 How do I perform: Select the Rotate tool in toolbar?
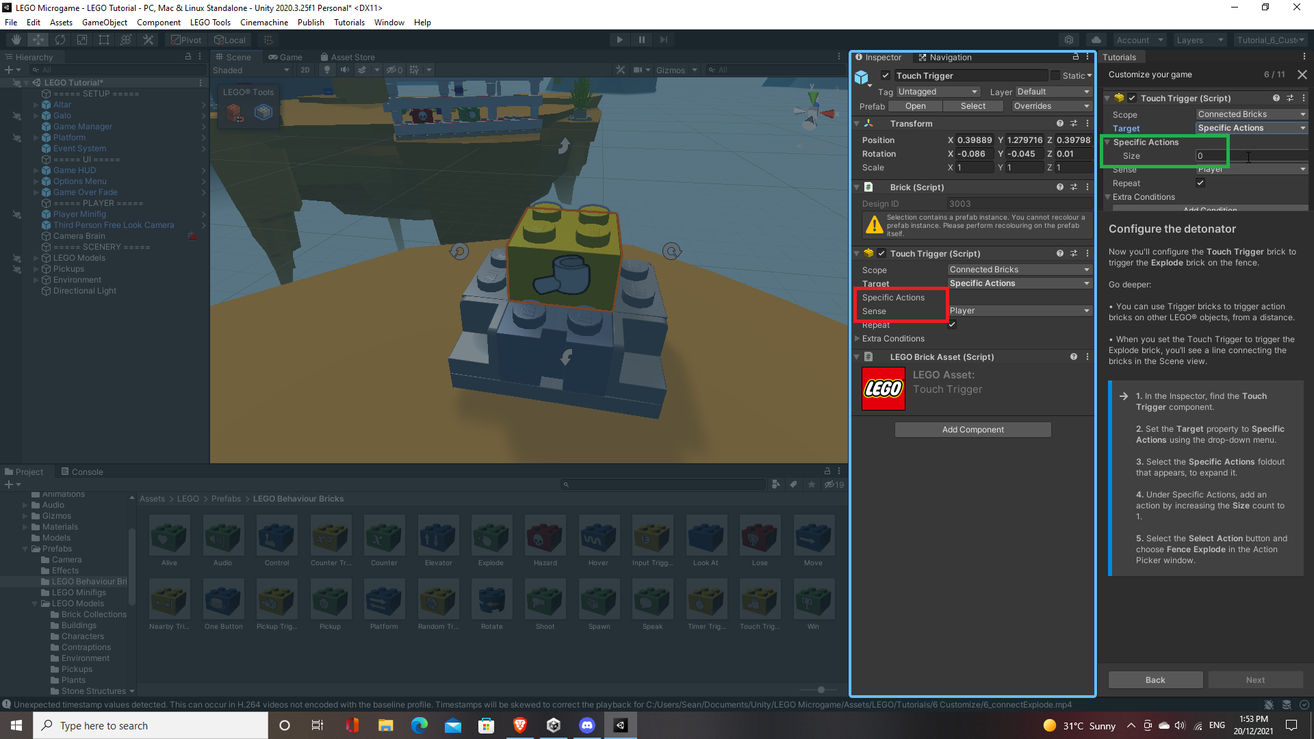[x=60, y=40]
